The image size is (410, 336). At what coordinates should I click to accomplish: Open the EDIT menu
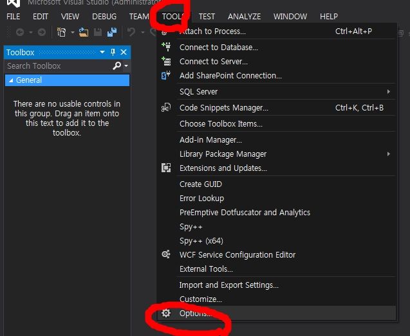pos(41,17)
